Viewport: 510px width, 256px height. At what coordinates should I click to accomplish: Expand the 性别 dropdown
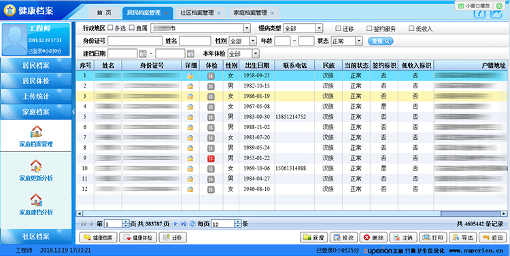pos(253,41)
